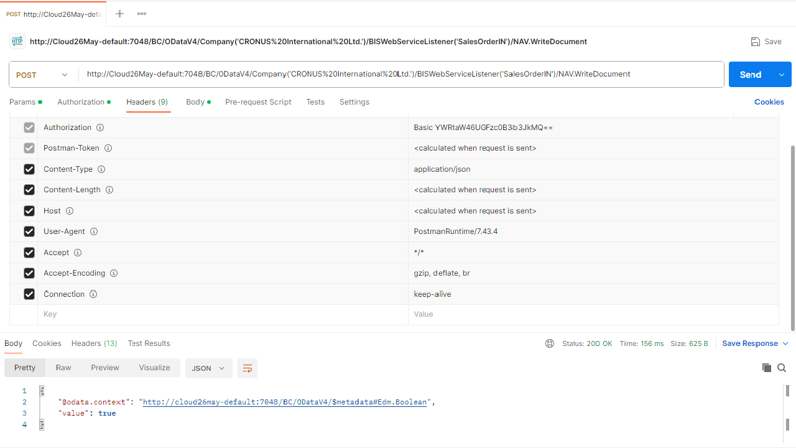Open the Test Results tab
Image resolution: width=796 pixels, height=448 pixels.
pos(149,343)
